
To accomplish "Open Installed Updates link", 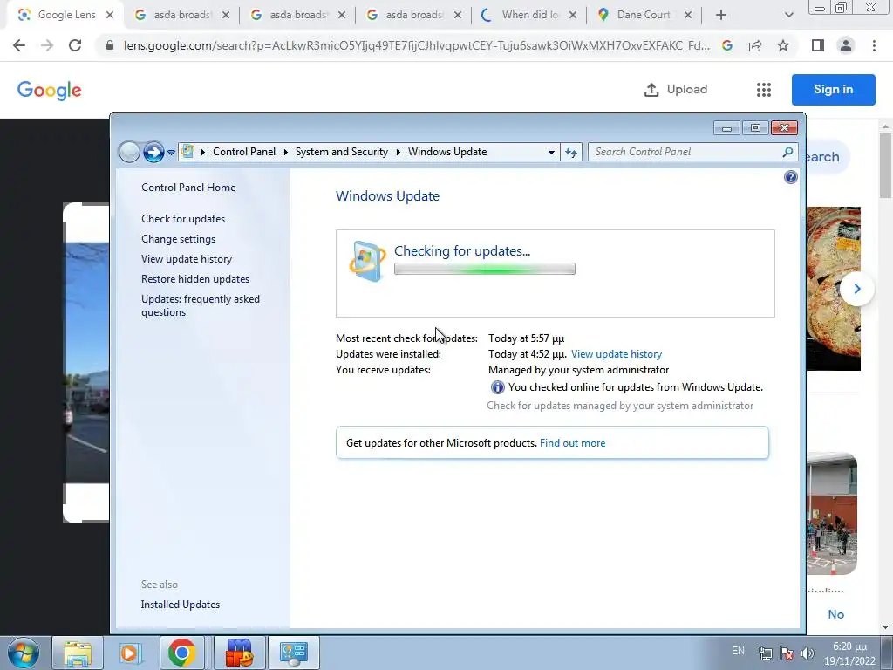I will pos(180,604).
